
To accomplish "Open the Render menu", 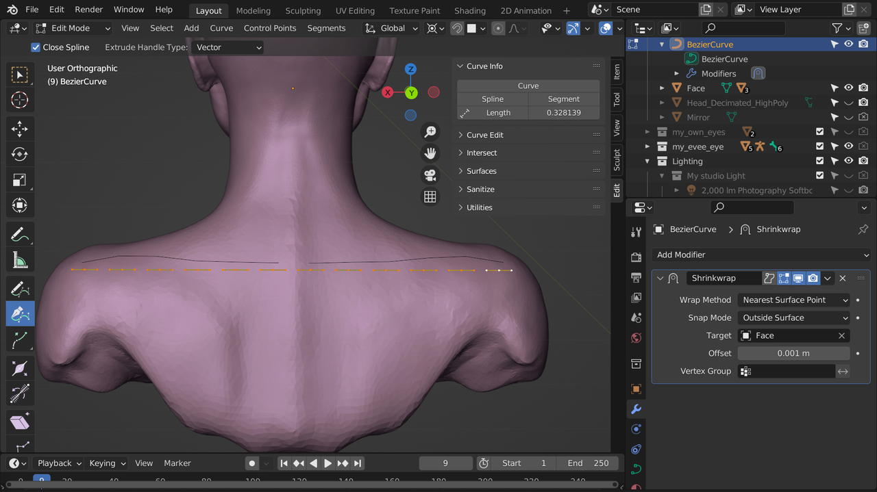I will click(88, 10).
